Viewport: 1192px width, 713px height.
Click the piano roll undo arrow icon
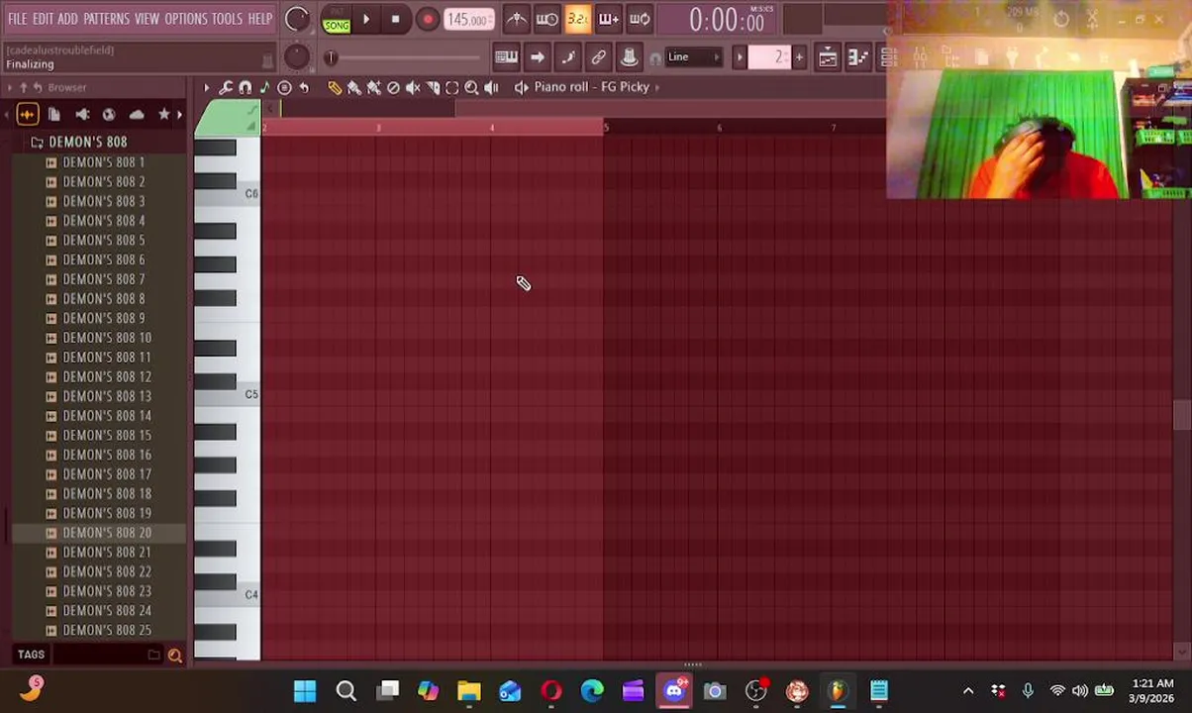[x=304, y=87]
